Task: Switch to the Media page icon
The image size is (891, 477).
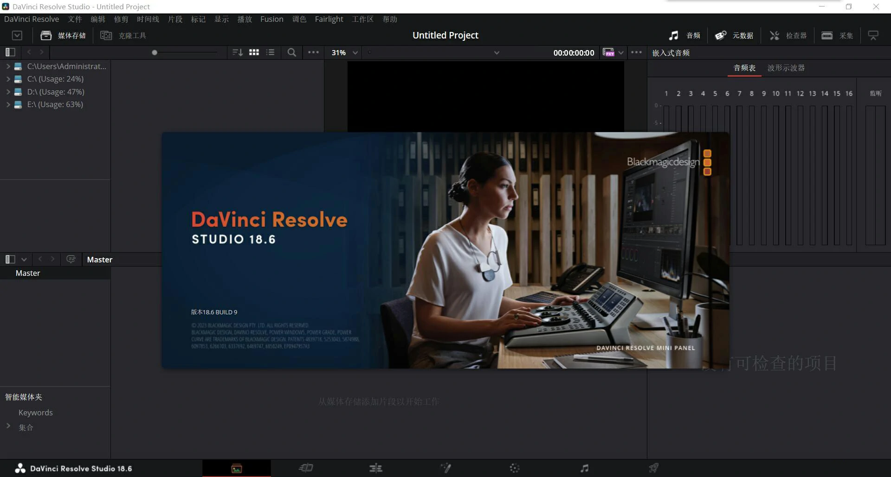Action: click(x=237, y=468)
